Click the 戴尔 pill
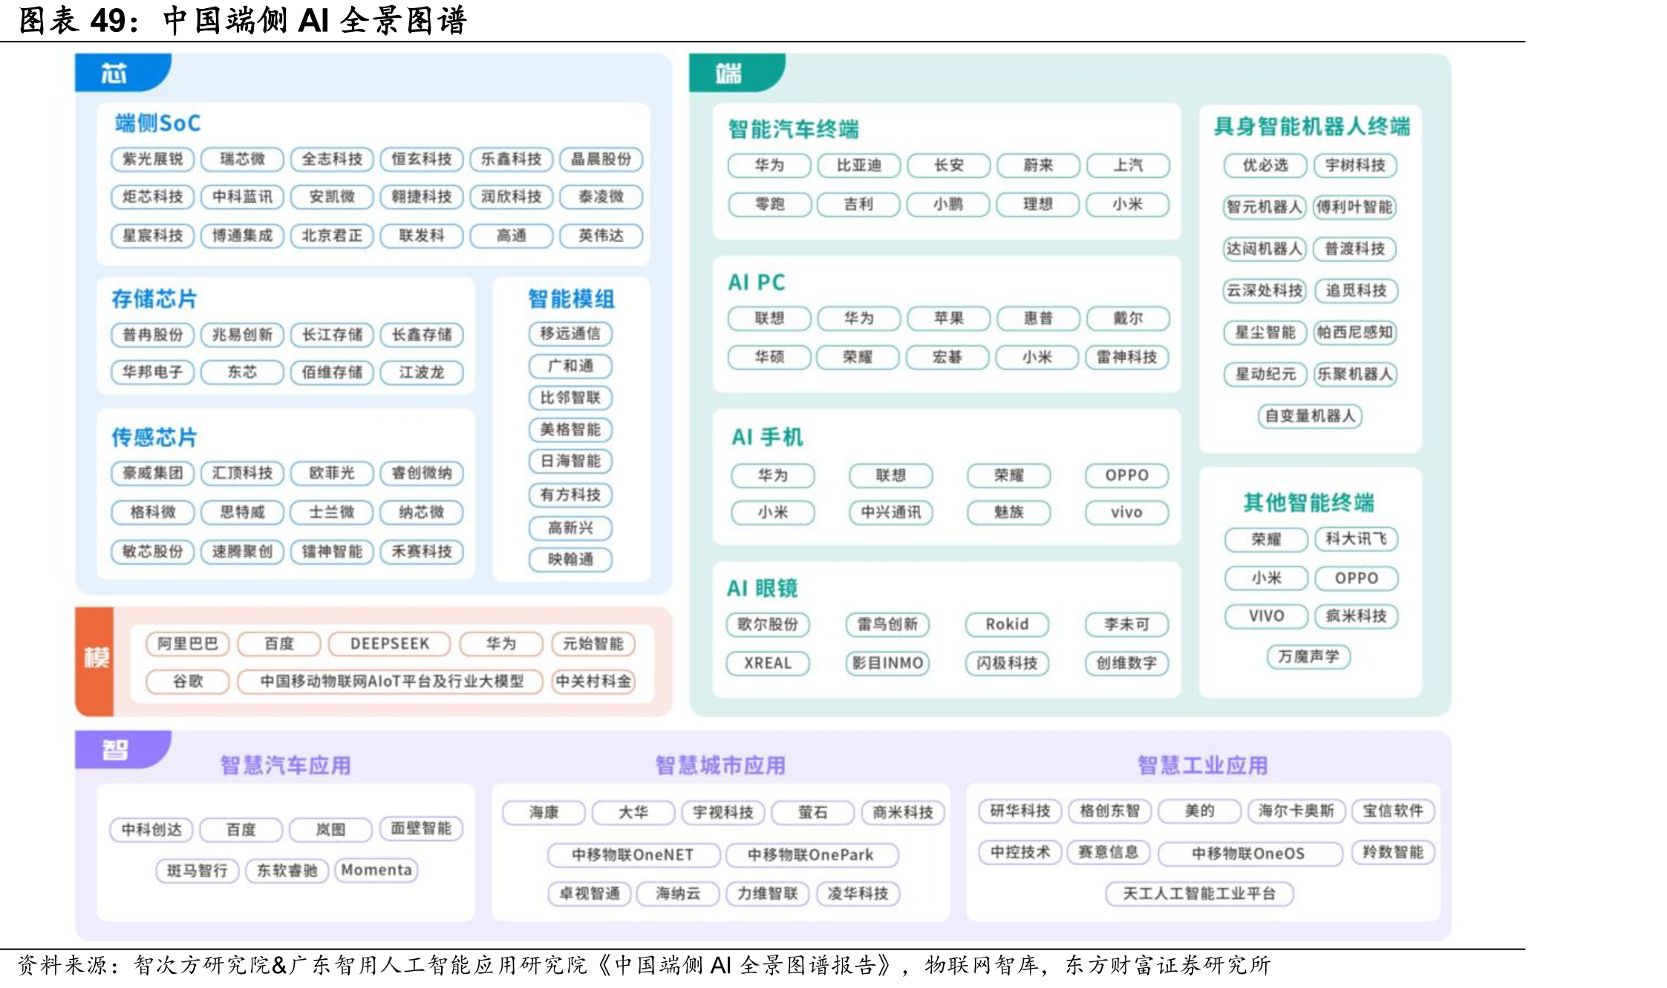1667x988 pixels. 1128,318
